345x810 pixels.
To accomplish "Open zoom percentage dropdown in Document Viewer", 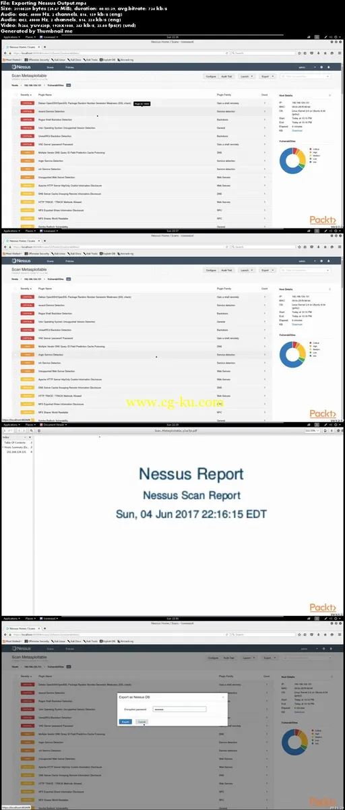I will (314, 430).
